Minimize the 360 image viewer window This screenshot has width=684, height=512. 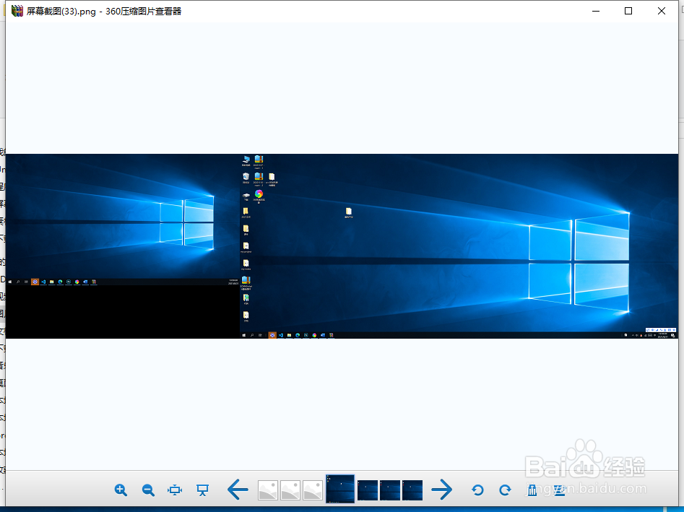point(596,11)
